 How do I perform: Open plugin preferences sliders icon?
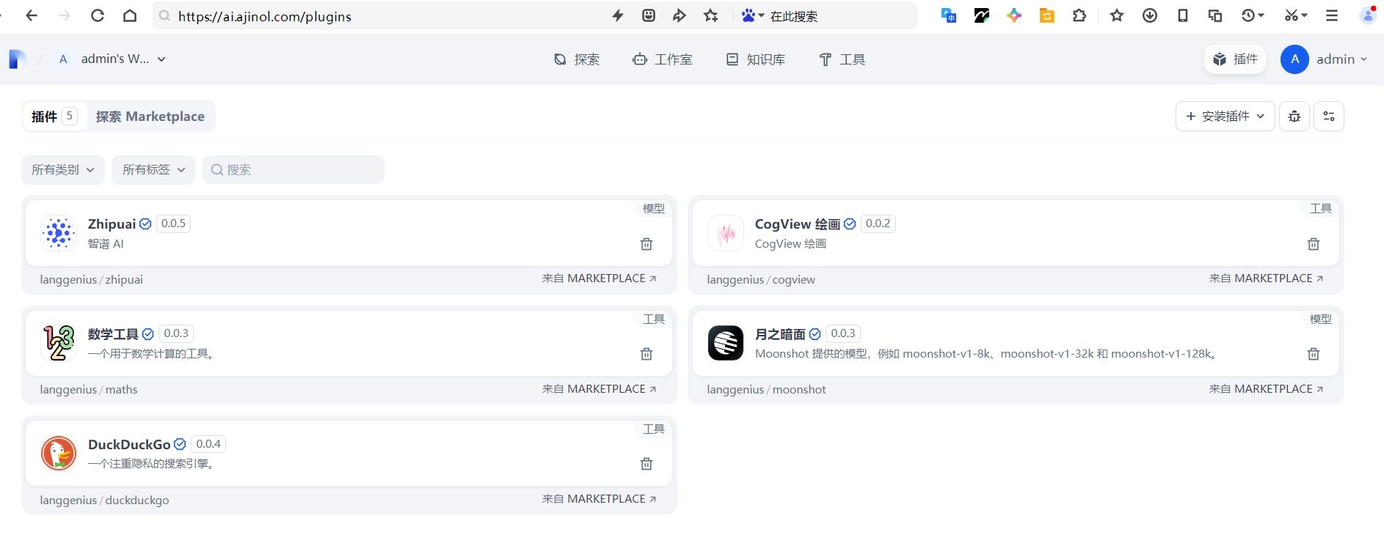coord(1328,117)
